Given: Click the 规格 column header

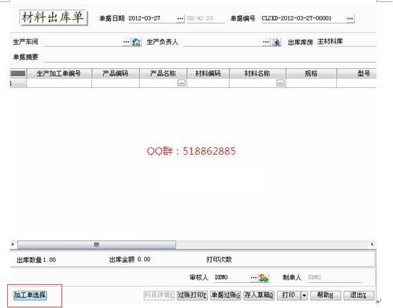Looking at the screenshot, I should (312, 73).
